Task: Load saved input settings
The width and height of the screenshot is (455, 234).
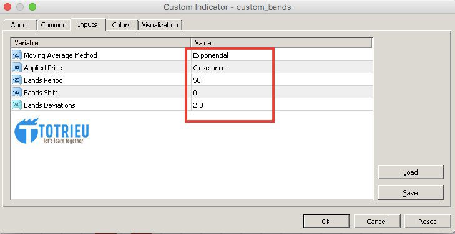Action: (x=411, y=172)
